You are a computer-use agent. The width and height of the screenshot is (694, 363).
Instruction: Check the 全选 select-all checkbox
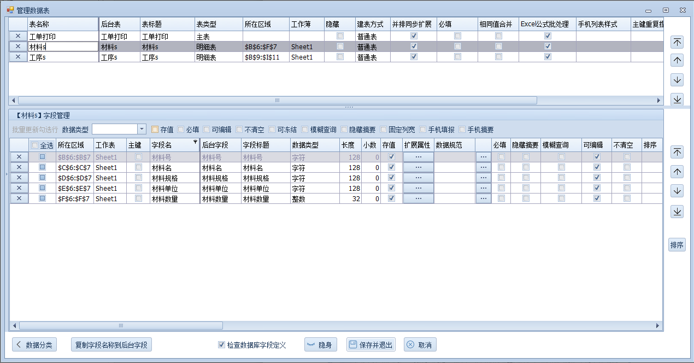pyautogui.click(x=36, y=145)
